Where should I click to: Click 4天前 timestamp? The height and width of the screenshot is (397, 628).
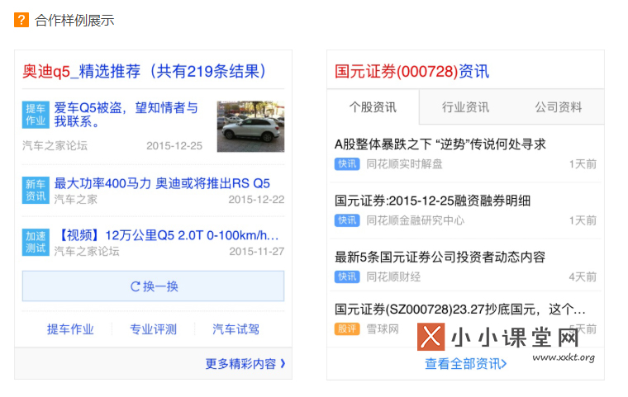pyautogui.click(x=583, y=277)
